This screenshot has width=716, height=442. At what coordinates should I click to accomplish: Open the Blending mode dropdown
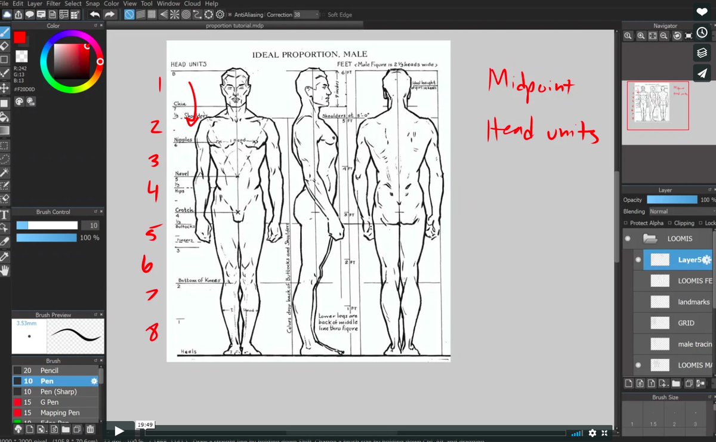coord(682,211)
